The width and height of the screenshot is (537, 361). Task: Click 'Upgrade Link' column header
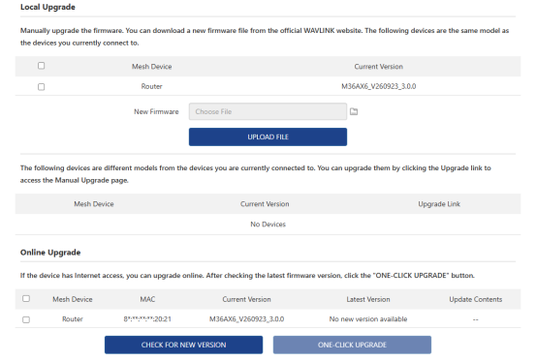click(439, 204)
